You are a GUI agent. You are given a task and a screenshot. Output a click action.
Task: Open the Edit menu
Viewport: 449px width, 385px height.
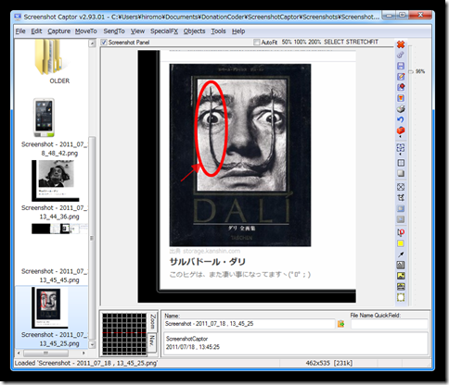(36, 31)
